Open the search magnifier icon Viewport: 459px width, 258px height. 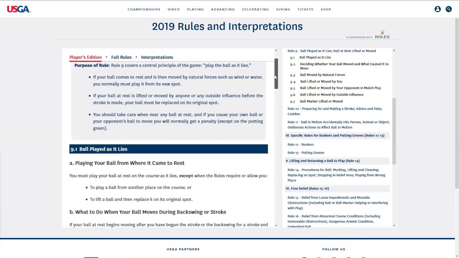pyautogui.click(x=449, y=9)
